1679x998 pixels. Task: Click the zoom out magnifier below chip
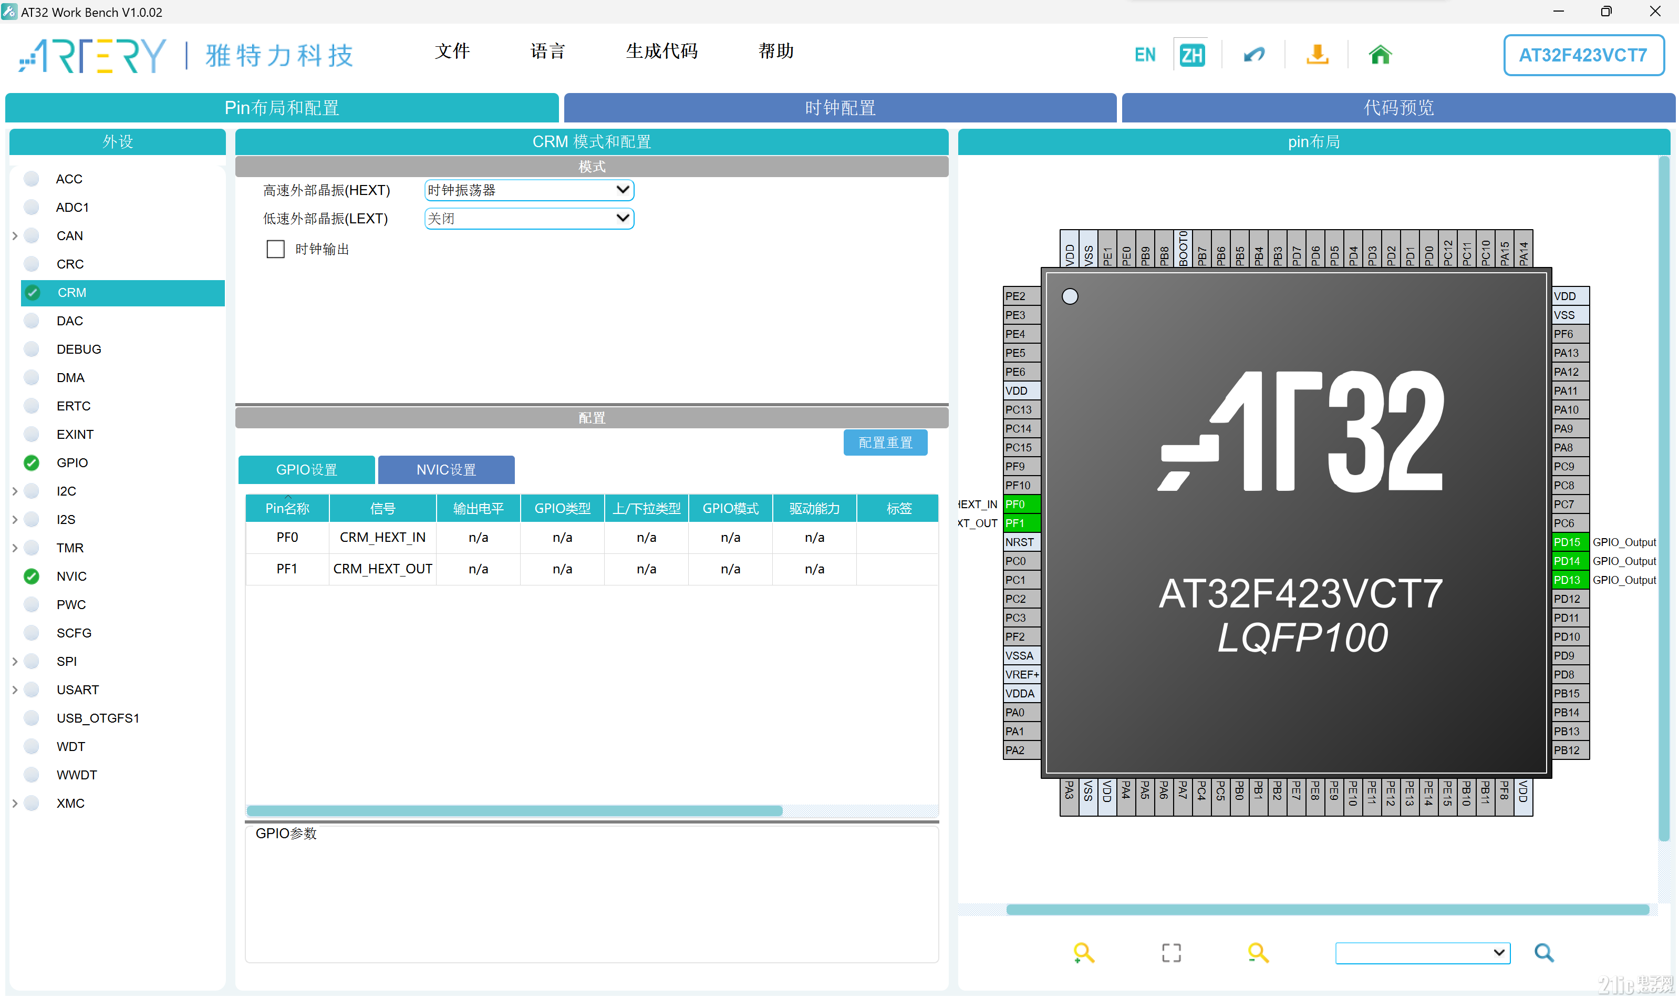[1258, 952]
